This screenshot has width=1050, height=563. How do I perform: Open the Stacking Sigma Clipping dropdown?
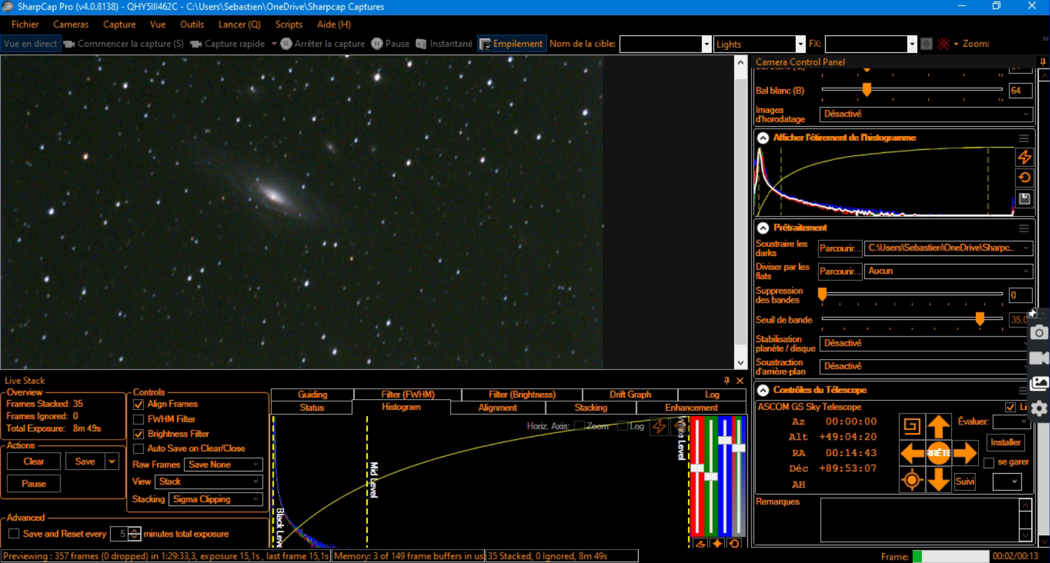(x=216, y=499)
